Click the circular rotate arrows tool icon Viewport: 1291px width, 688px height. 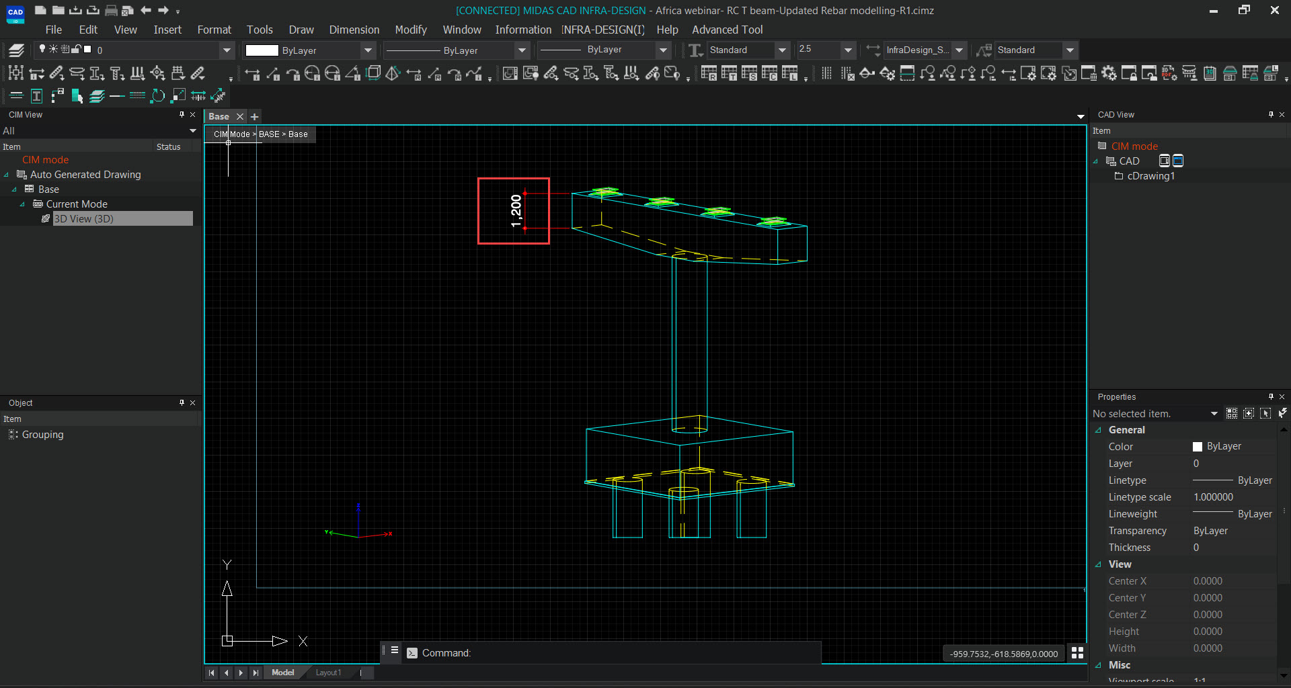tap(157, 96)
